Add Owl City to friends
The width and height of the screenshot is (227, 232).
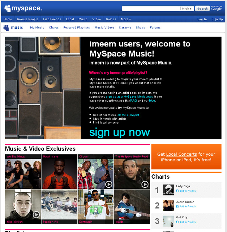click(187, 222)
